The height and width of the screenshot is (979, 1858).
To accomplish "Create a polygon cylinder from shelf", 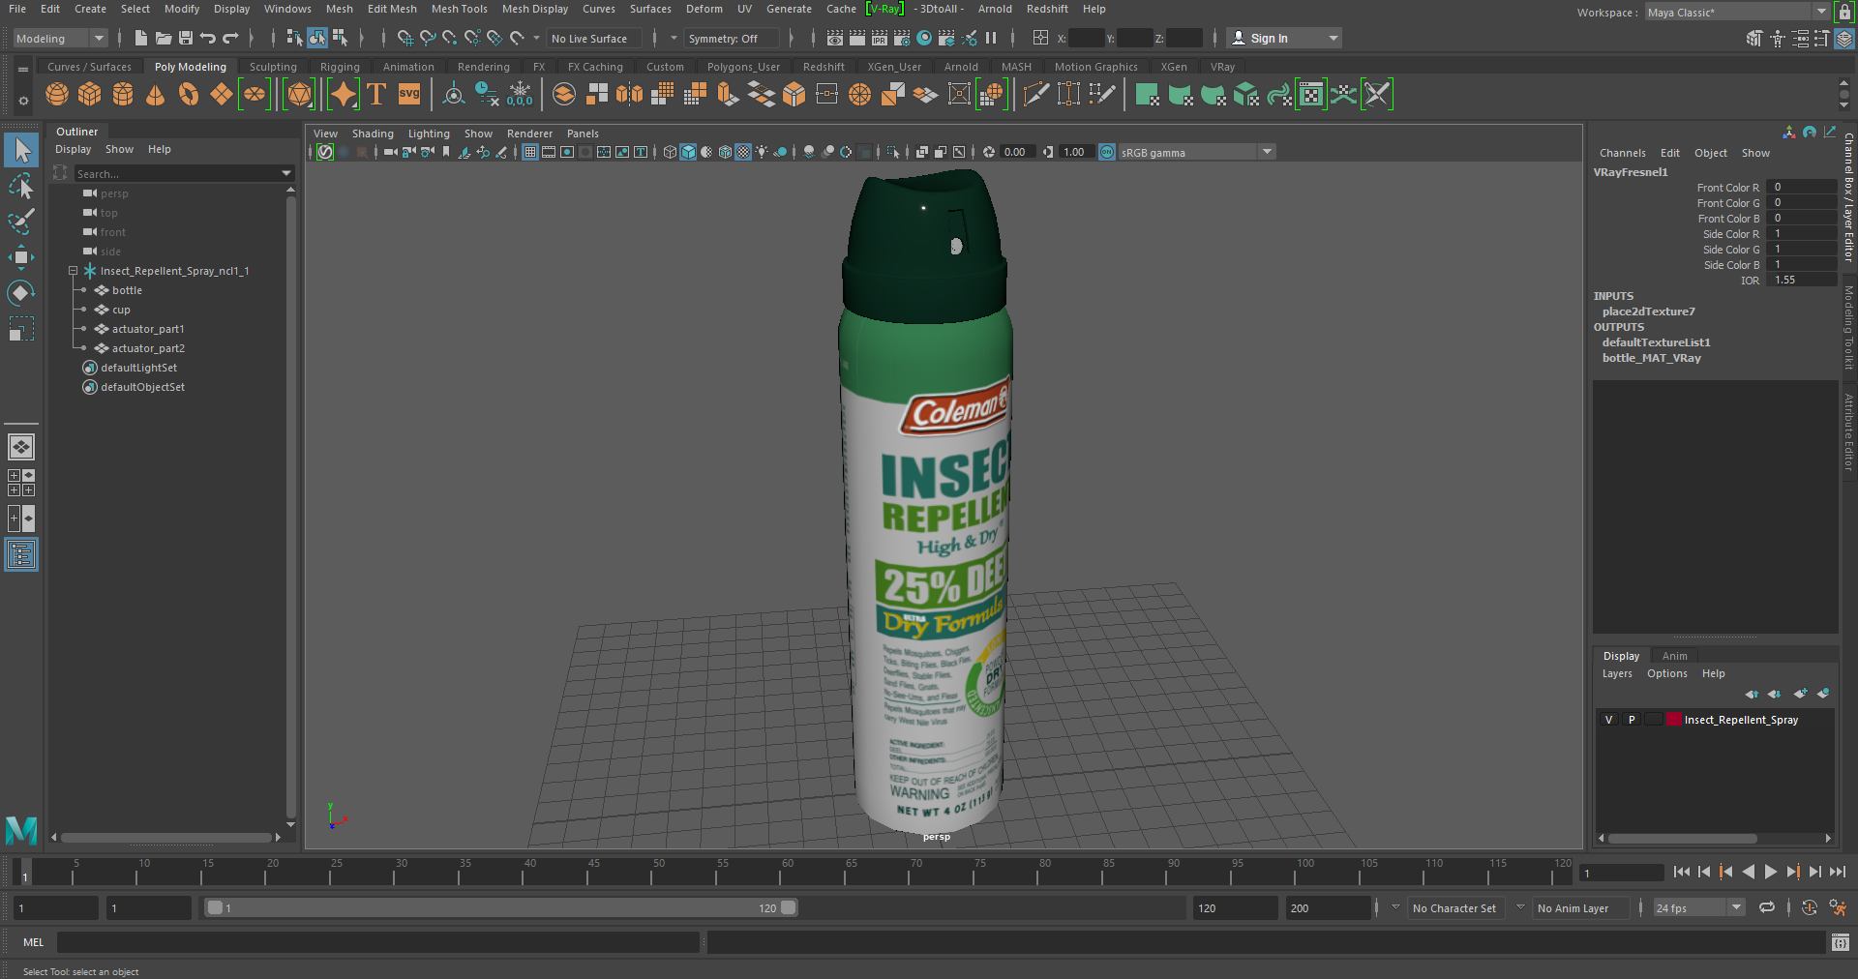I will coord(123,94).
